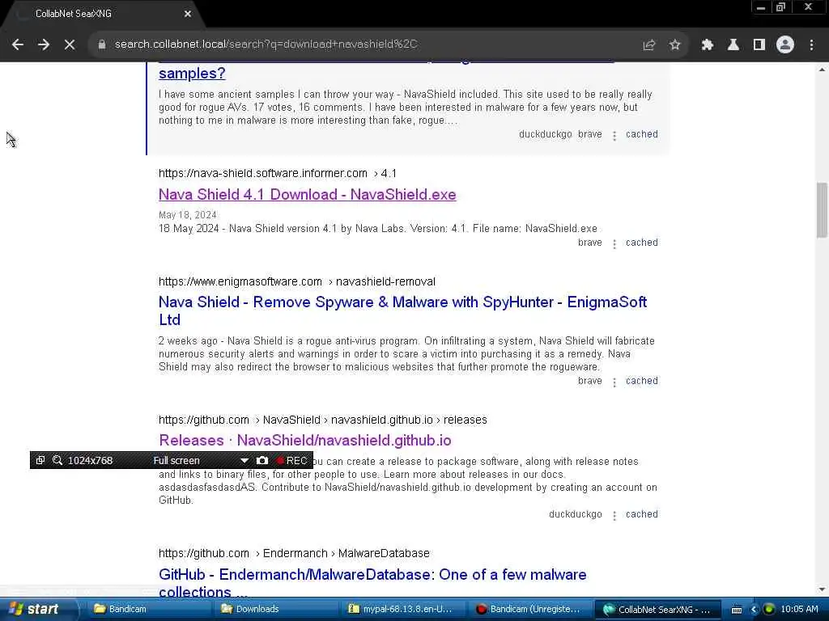Open Releases NavaShield github.io result

(x=305, y=441)
